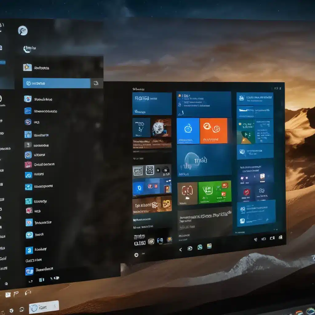Click the grey button beside the highlighted blue row

point(97,83)
